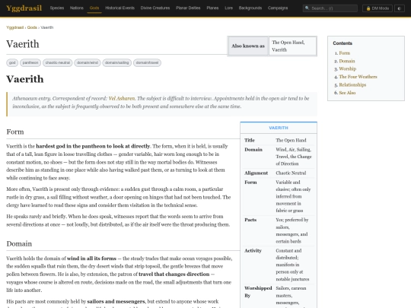Click the Yggdrasil site logo

[x=24, y=8]
